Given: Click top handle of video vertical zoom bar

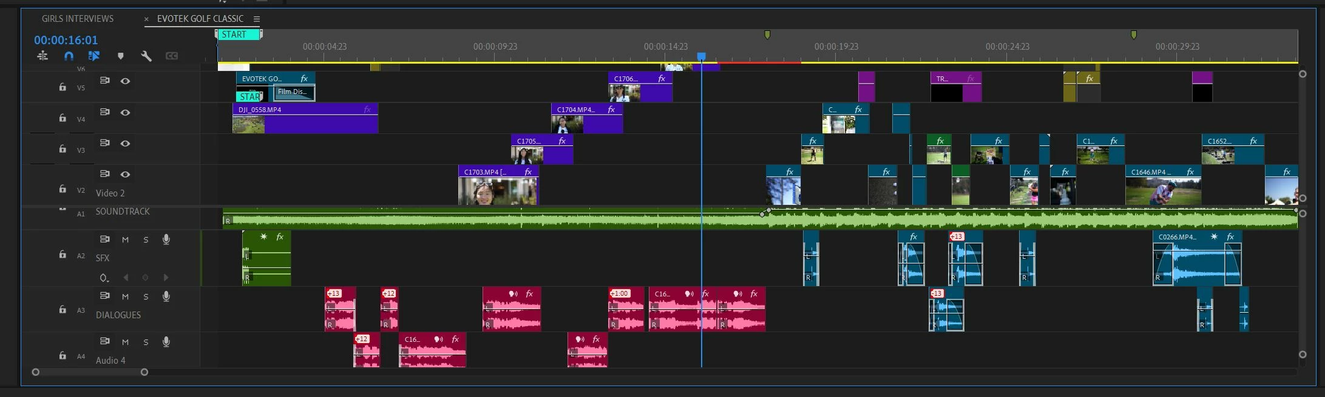Looking at the screenshot, I should click(1303, 74).
